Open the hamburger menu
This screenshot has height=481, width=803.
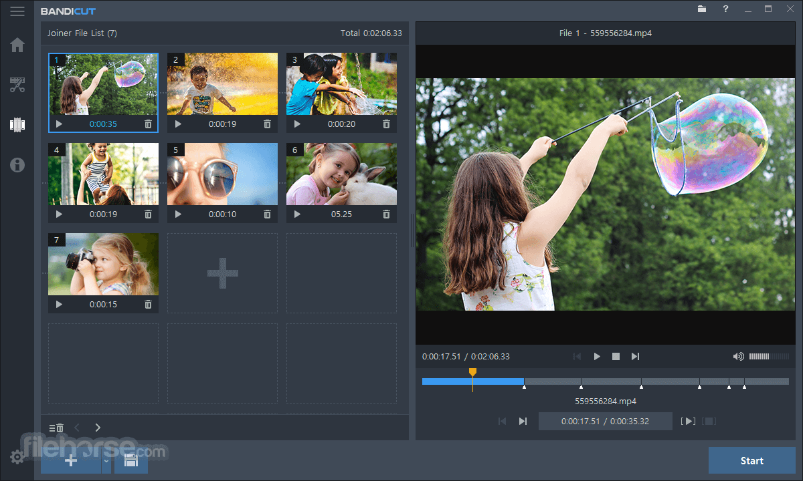pyautogui.click(x=17, y=11)
